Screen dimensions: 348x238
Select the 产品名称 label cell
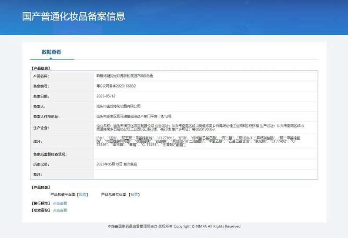click(62, 76)
